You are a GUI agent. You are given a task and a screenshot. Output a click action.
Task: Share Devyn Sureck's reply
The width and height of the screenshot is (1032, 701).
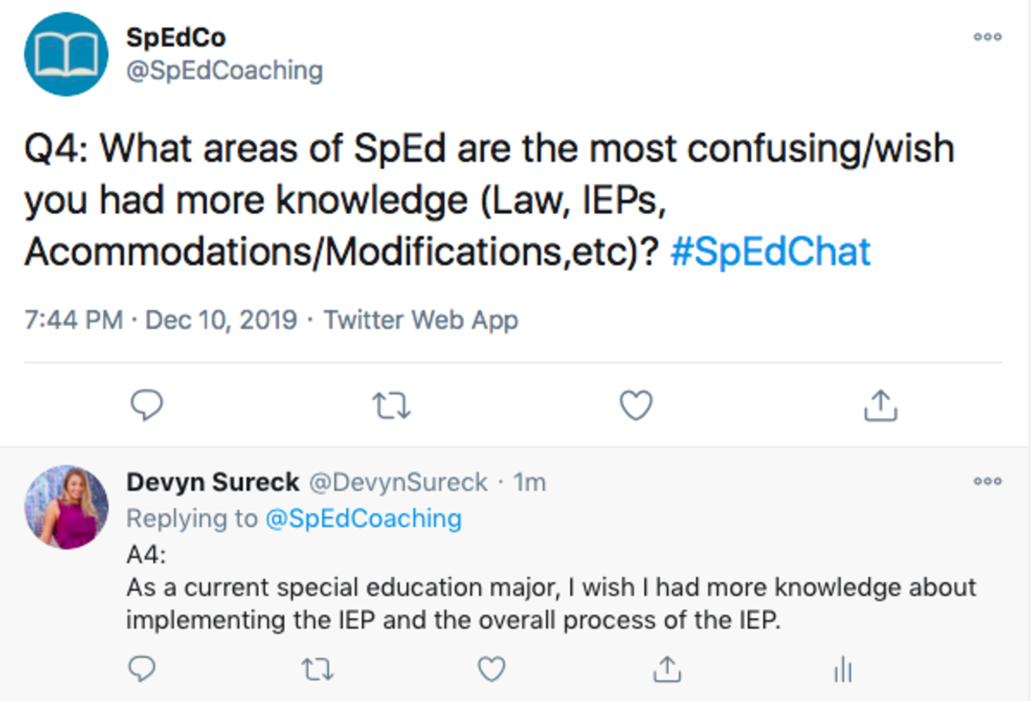pyautogui.click(x=667, y=669)
